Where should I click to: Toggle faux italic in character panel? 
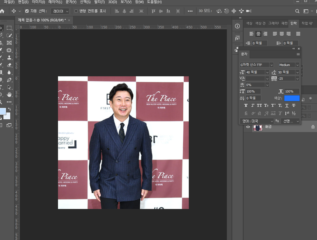click(253, 105)
